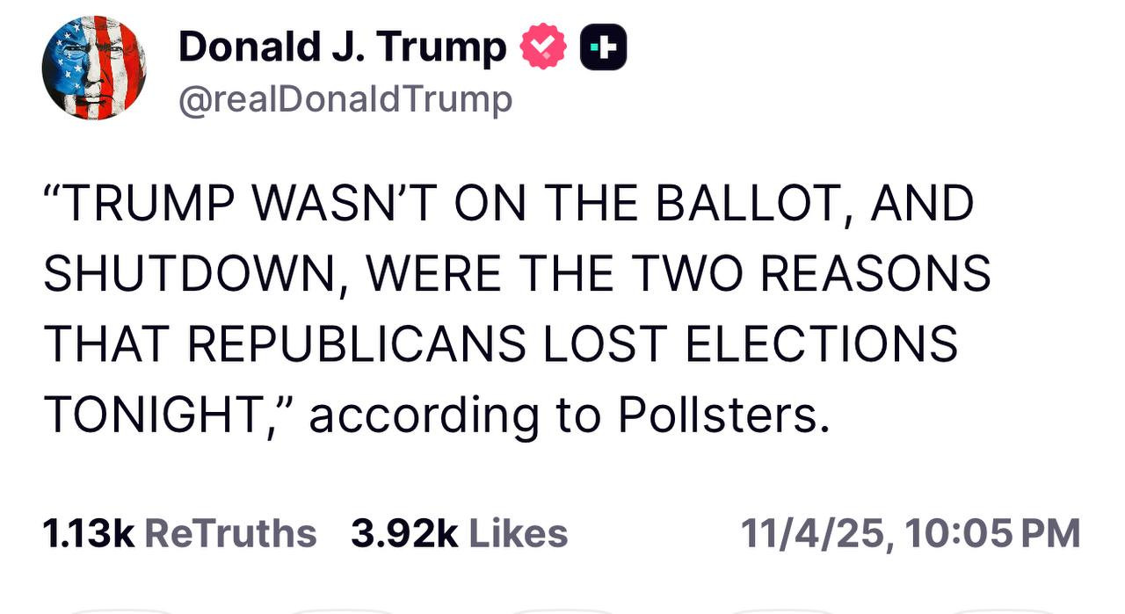Open the 11/4/25, 10:05 PM timestamp
The image size is (1125, 614).
pyautogui.click(x=910, y=533)
